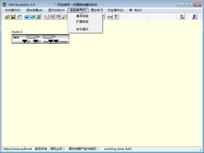Click the magnifying glass zoom icon

(64, 17)
